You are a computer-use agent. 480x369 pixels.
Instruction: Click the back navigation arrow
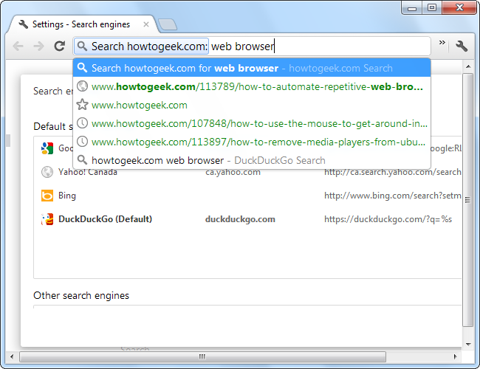tap(18, 46)
